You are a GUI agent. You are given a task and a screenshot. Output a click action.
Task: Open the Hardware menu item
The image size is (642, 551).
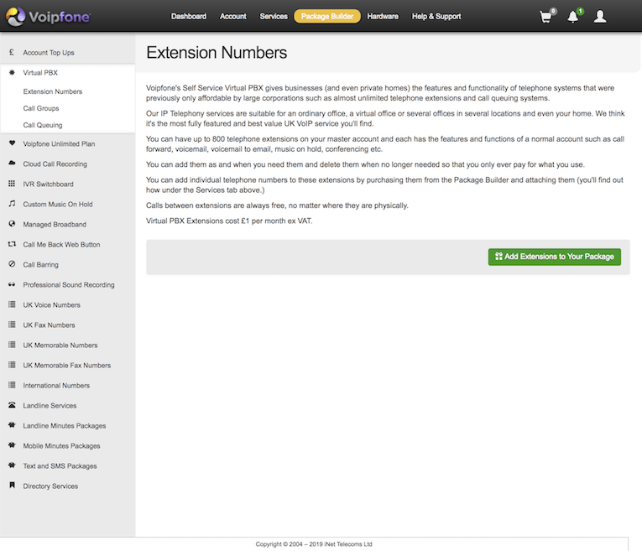tap(383, 17)
